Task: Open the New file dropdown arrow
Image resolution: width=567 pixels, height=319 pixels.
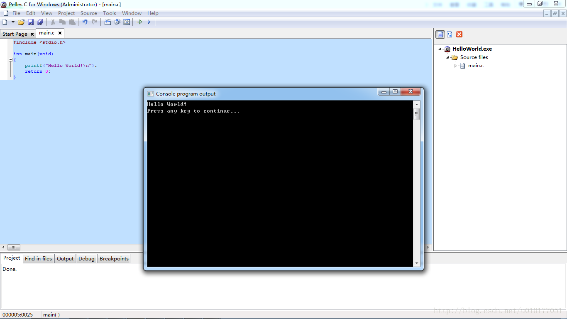Action: point(13,22)
